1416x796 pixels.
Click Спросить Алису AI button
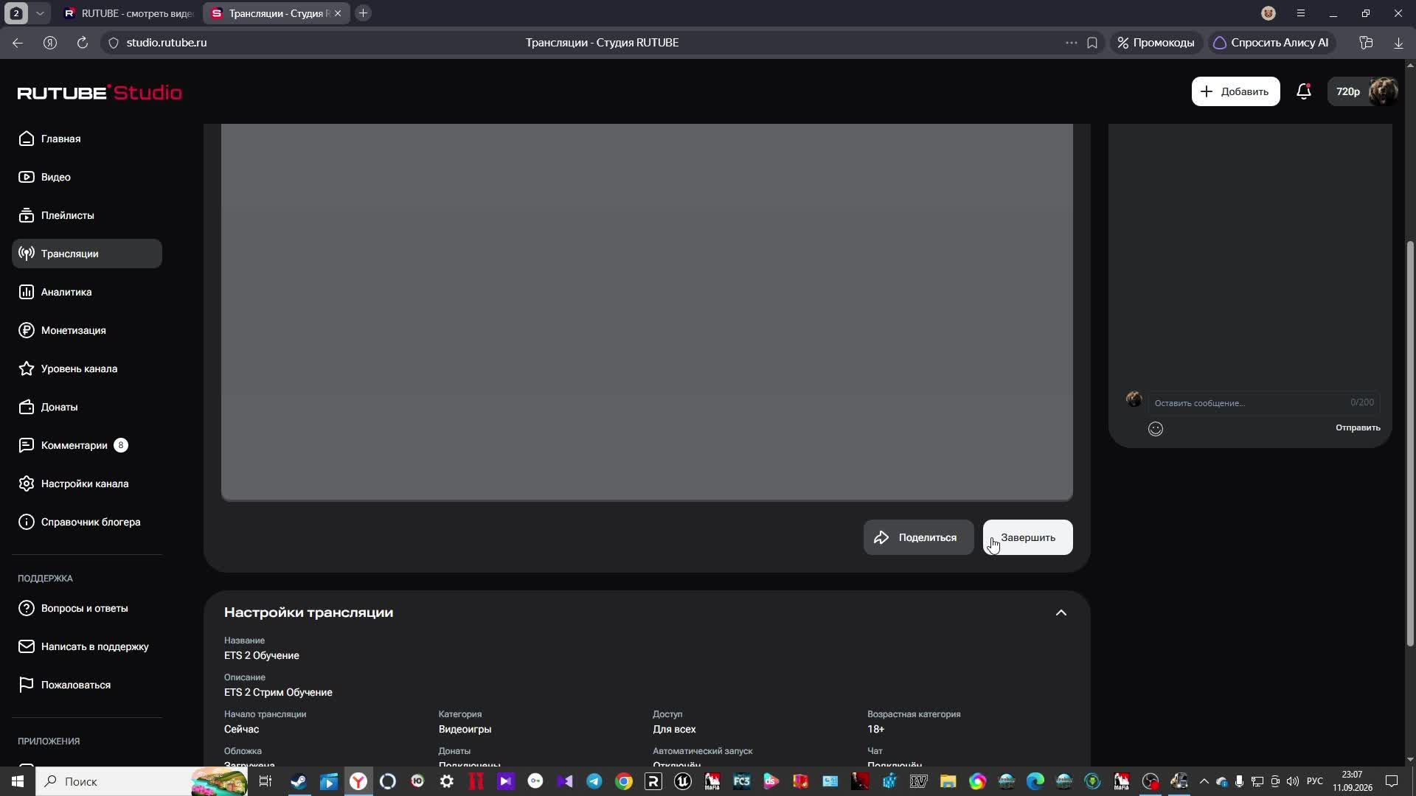click(x=1271, y=43)
